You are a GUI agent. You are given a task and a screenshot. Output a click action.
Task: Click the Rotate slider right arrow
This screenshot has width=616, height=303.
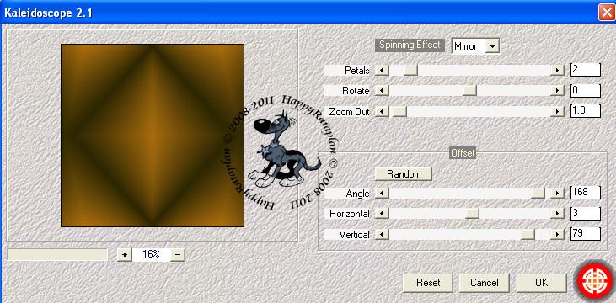click(x=557, y=91)
